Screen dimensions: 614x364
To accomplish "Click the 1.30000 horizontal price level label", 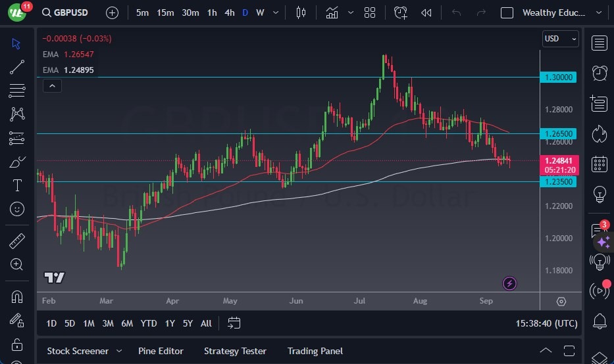I will click(559, 77).
